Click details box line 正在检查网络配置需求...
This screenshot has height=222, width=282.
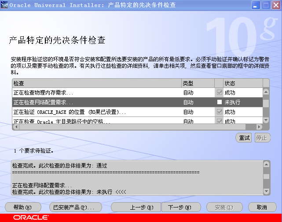[42, 185]
